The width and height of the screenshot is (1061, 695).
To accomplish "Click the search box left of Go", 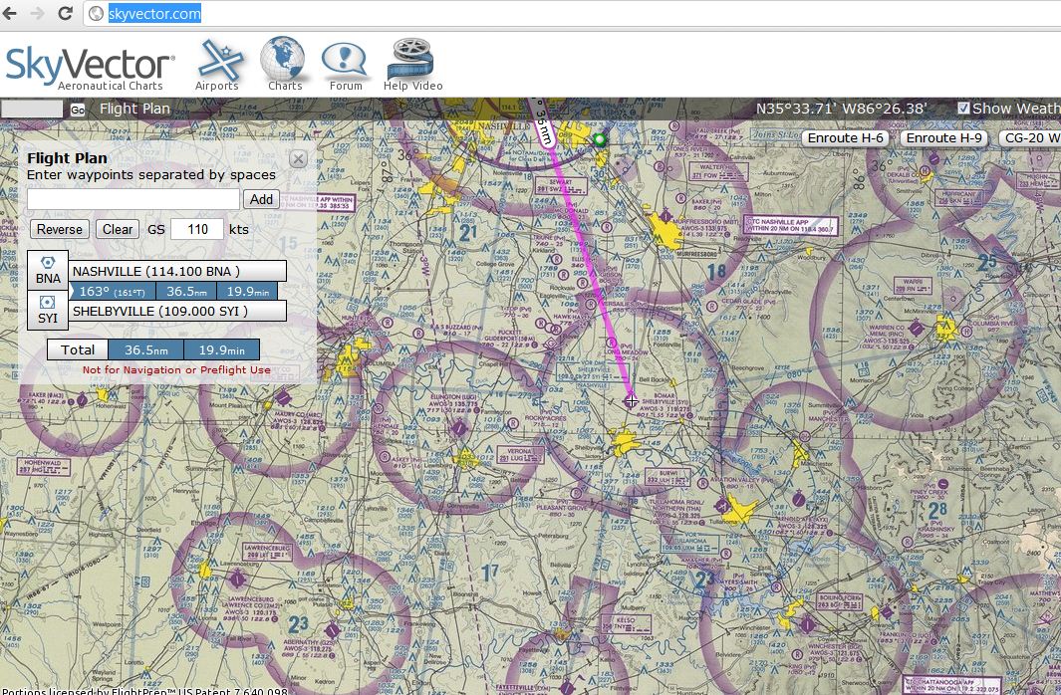I will click(x=32, y=109).
